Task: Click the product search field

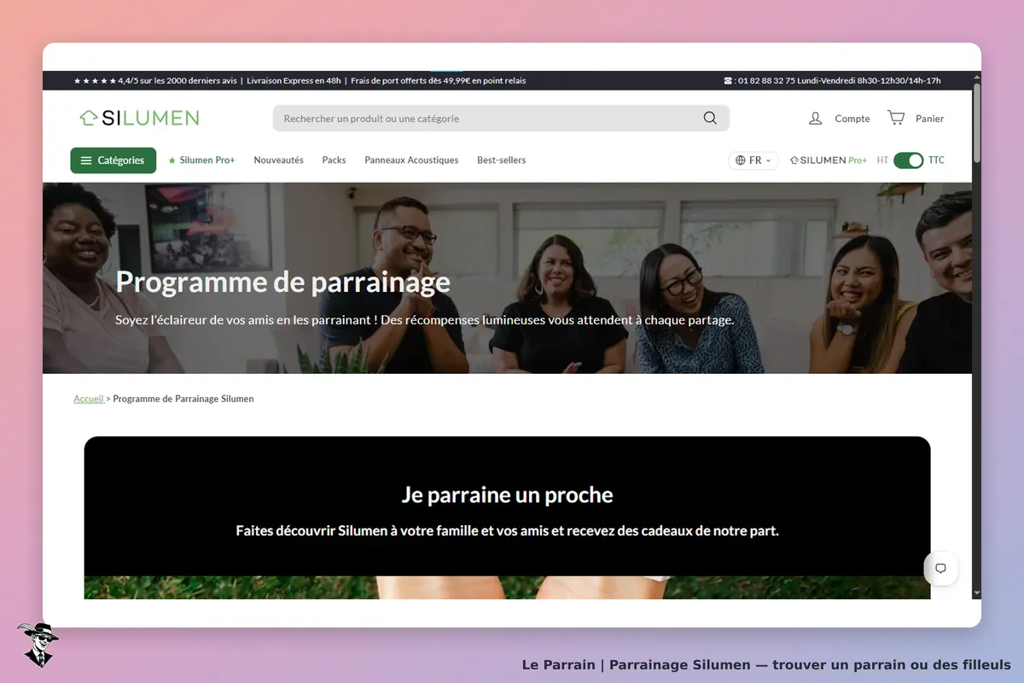Action: pyautogui.click(x=501, y=118)
